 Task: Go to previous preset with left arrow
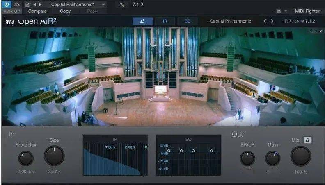click(34, 5)
